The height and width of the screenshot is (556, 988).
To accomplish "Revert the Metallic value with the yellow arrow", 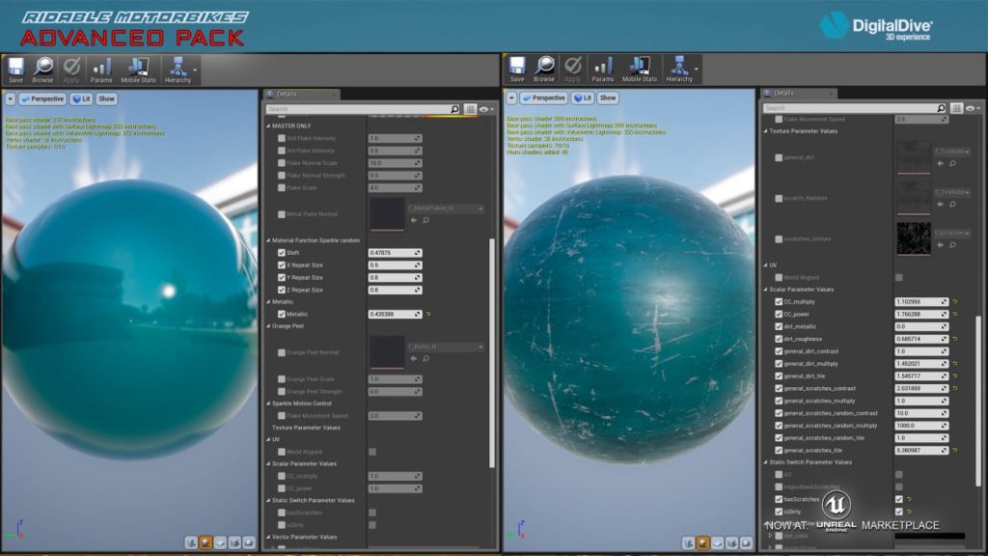I will coord(427,313).
